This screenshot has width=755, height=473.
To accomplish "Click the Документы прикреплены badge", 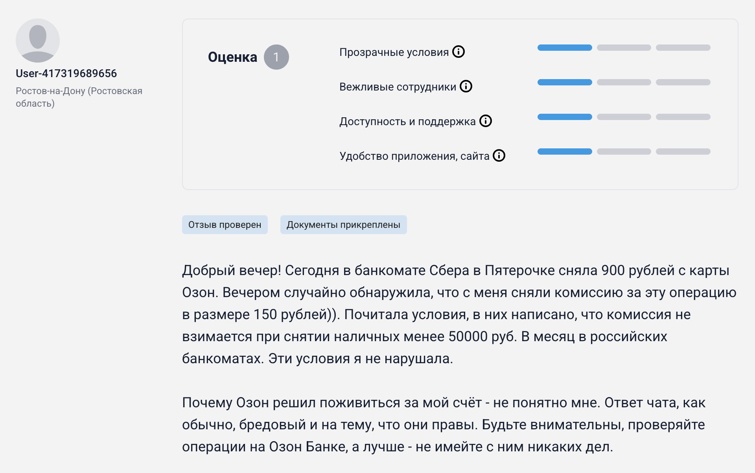I will tap(343, 225).
